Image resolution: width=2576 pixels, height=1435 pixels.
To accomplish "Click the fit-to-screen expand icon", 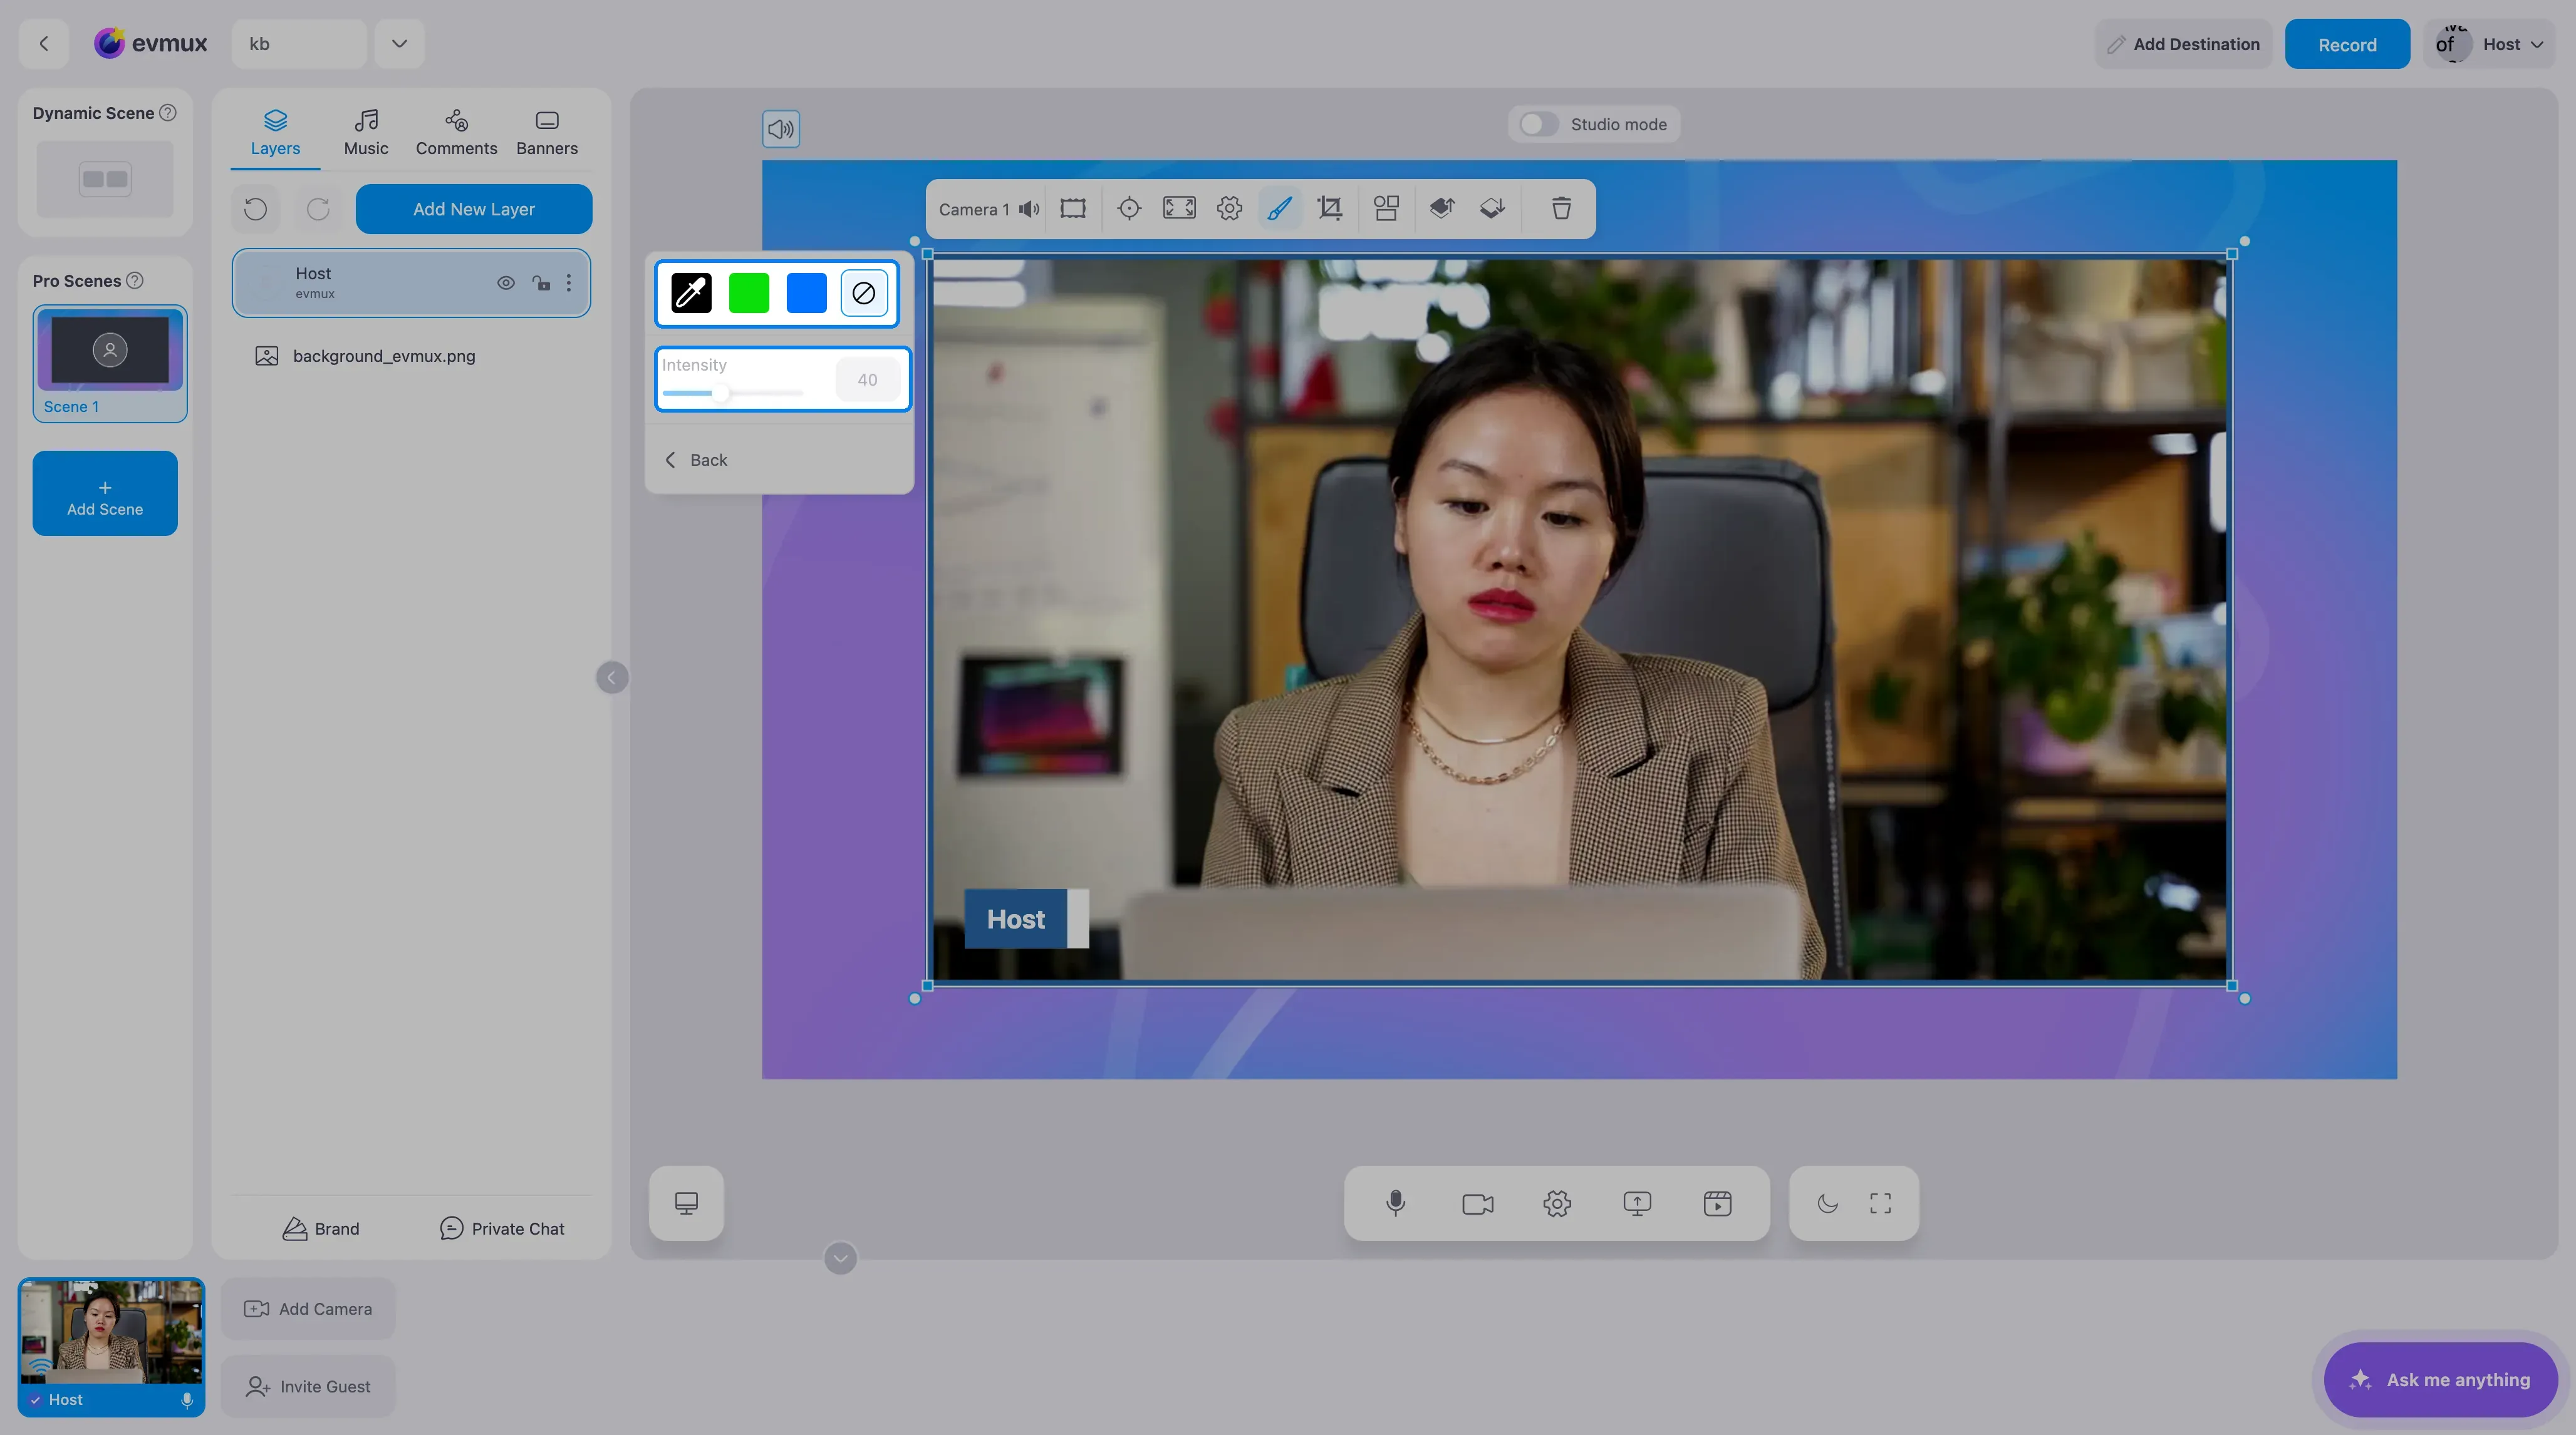I will pyautogui.click(x=1180, y=209).
